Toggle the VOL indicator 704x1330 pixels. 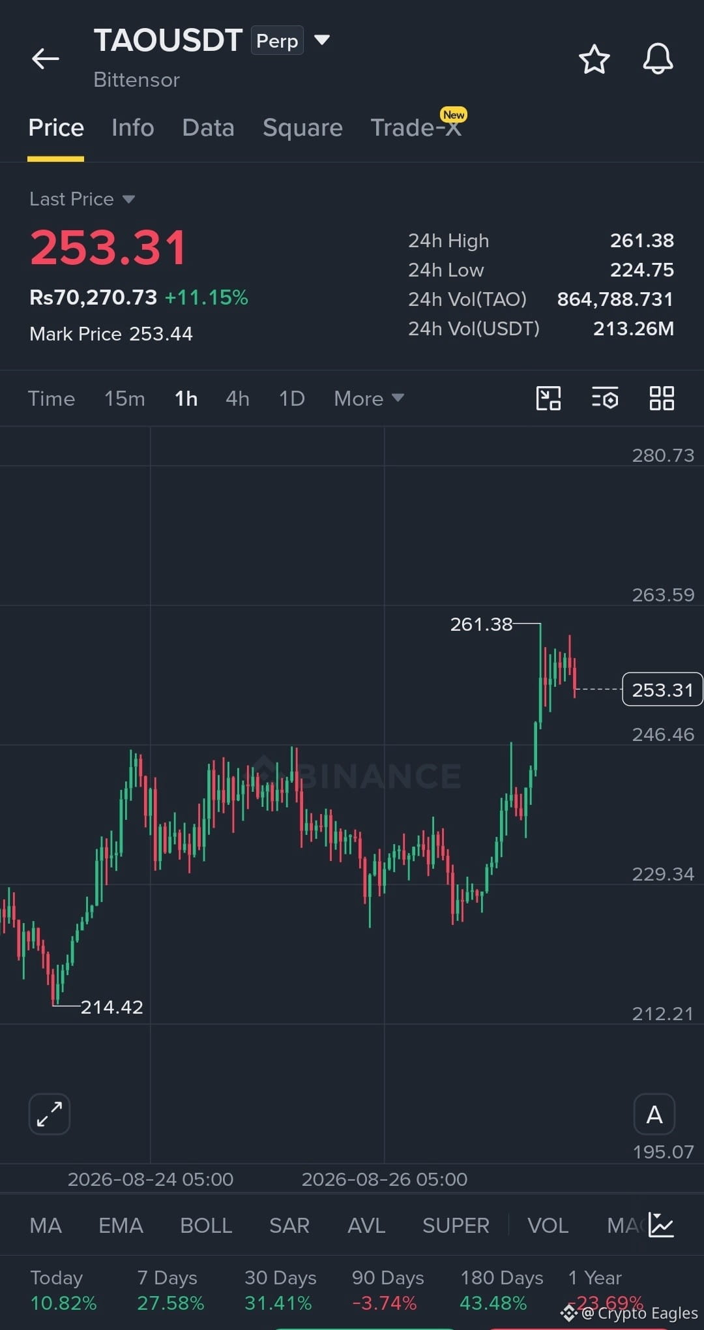(x=548, y=1225)
